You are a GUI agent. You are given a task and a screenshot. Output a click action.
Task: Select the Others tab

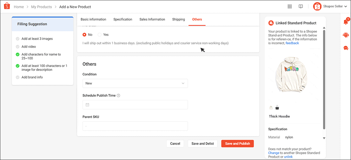197,19
